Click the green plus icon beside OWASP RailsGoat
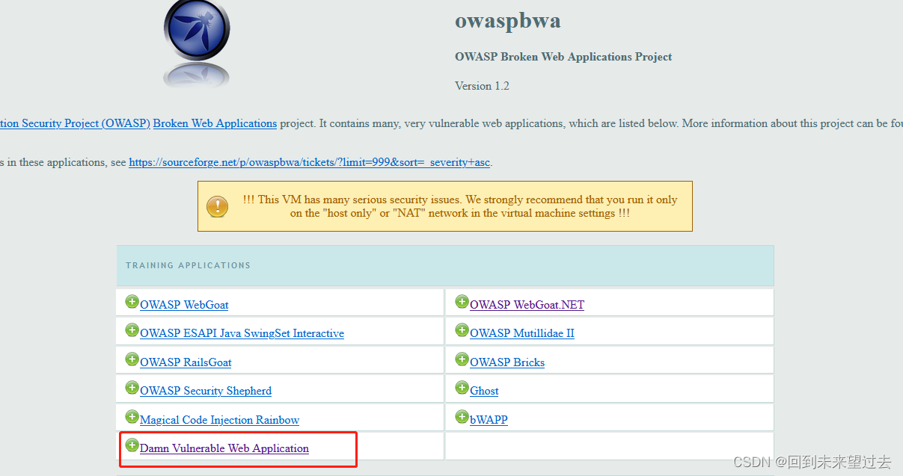Viewport: 903px width, 476px height. (x=132, y=359)
